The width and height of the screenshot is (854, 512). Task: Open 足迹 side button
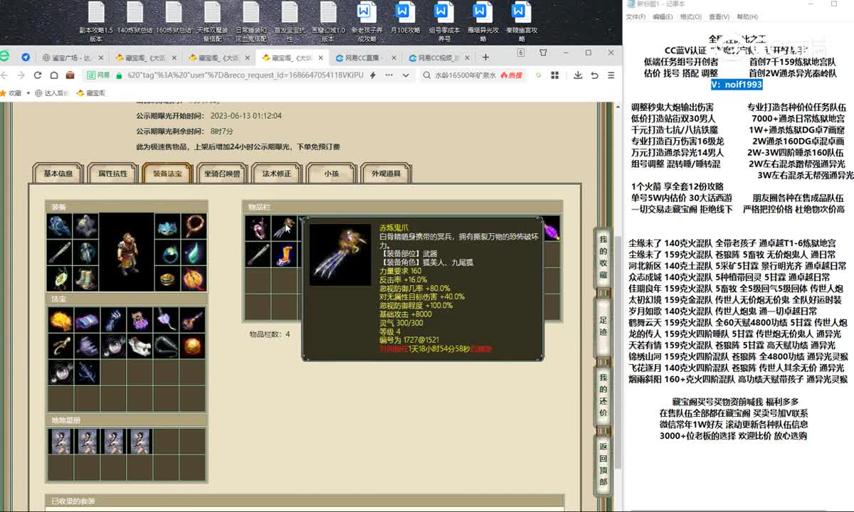coord(603,326)
